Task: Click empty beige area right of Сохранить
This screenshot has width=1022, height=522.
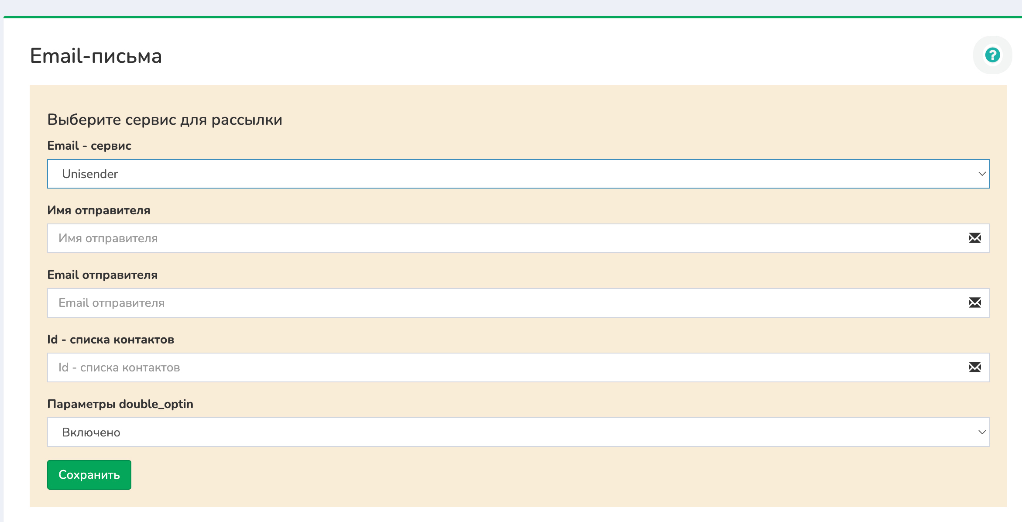Action: pyautogui.click(x=524, y=476)
